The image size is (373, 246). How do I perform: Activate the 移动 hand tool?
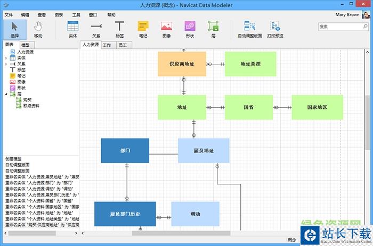tap(38, 30)
